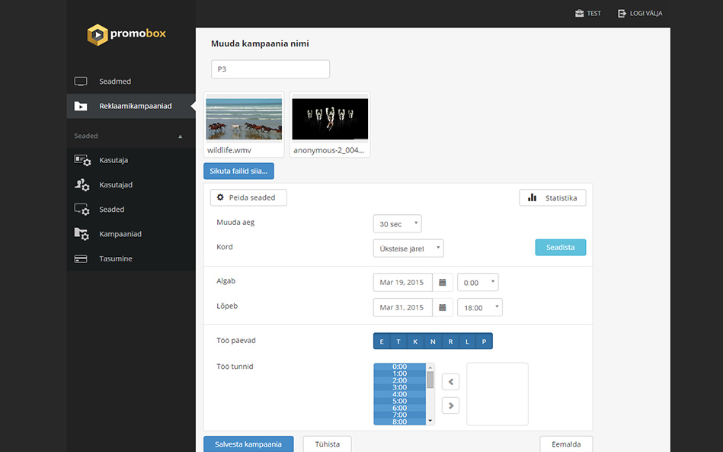Screen dimensions: 723x452
Task: Select Reklaamikampaaniad in the sidebar
Action: 135,106
